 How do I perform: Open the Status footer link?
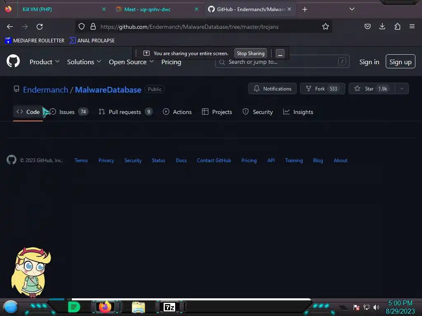[159, 160]
